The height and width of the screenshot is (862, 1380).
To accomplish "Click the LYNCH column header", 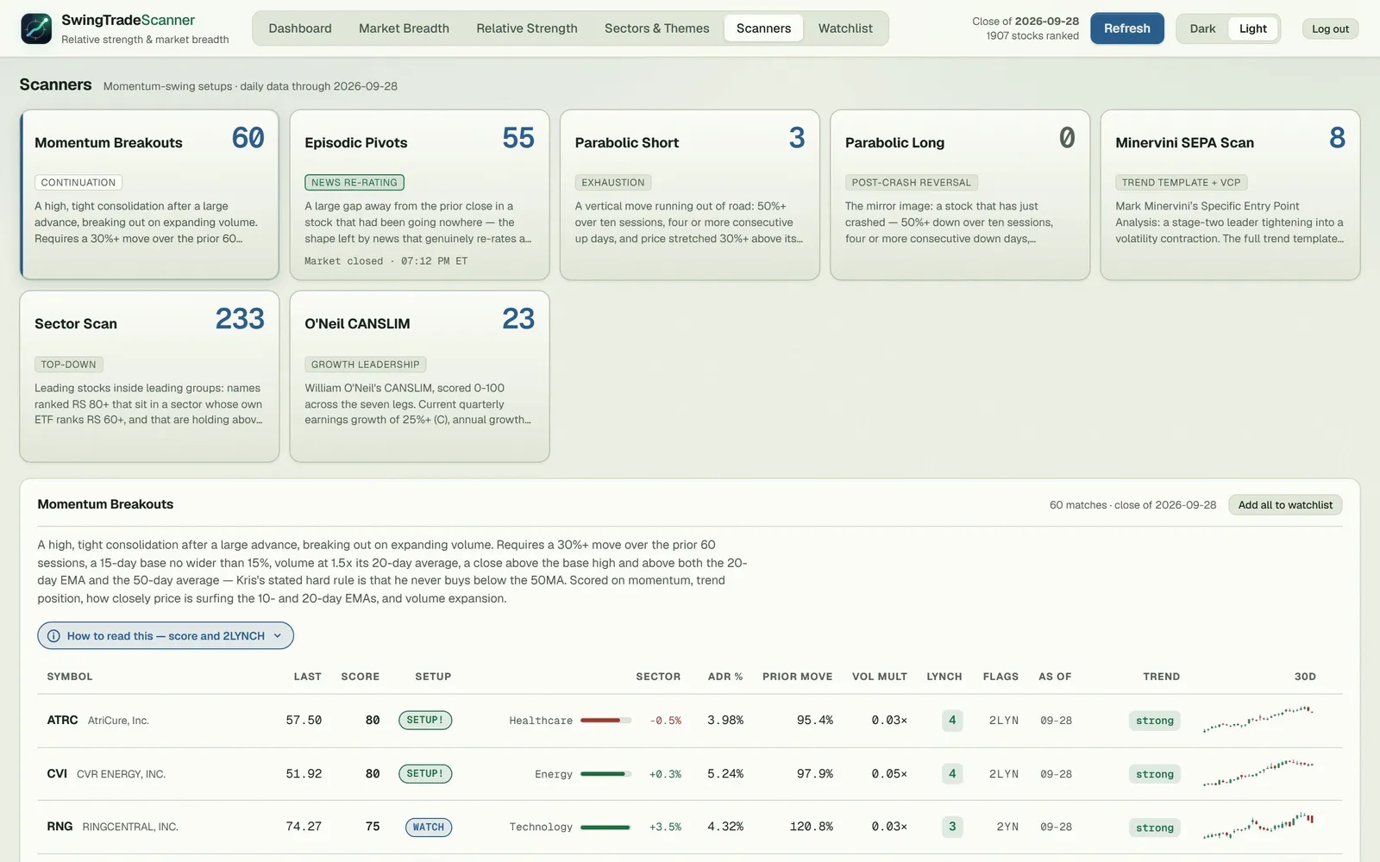I will [x=944, y=677].
